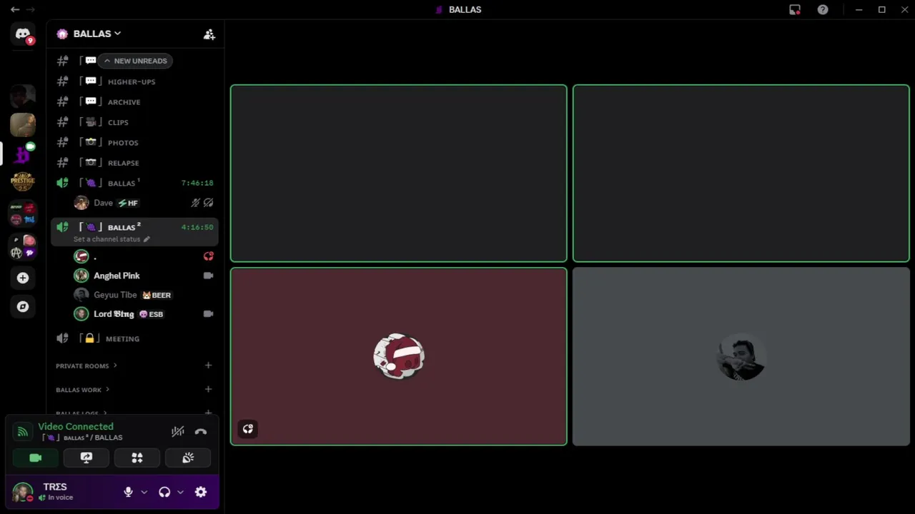Click the forward arrow in the title bar
The height and width of the screenshot is (514, 915).
pyautogui.click(x=30, y=9)
